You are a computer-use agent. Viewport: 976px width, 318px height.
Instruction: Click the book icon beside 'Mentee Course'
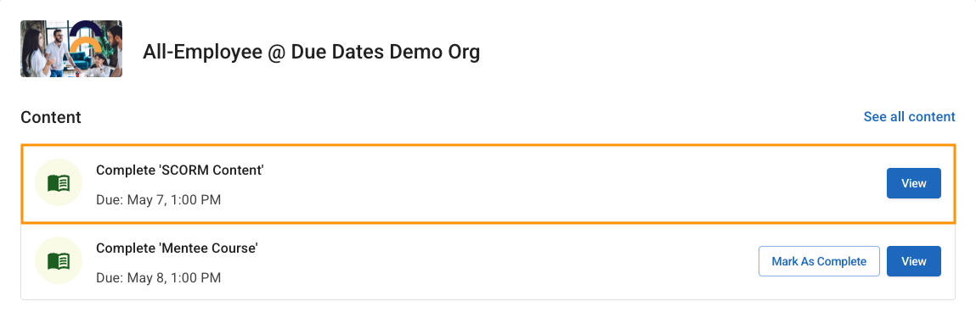pos(59,261)
